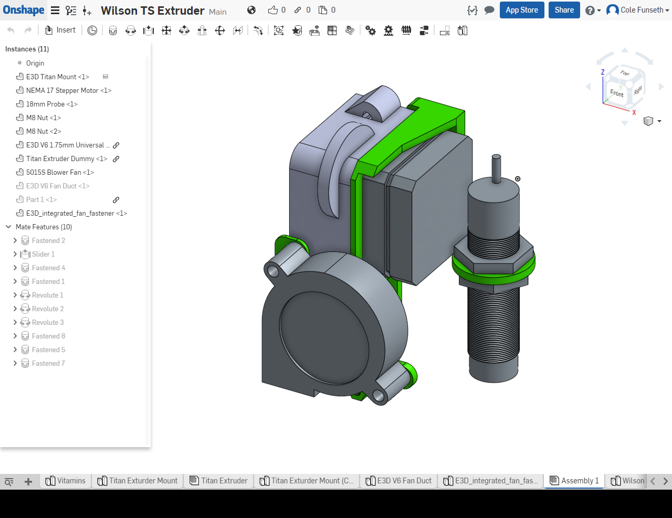Open the view display style dropdown
672x518 pixels.
point(652,121)
